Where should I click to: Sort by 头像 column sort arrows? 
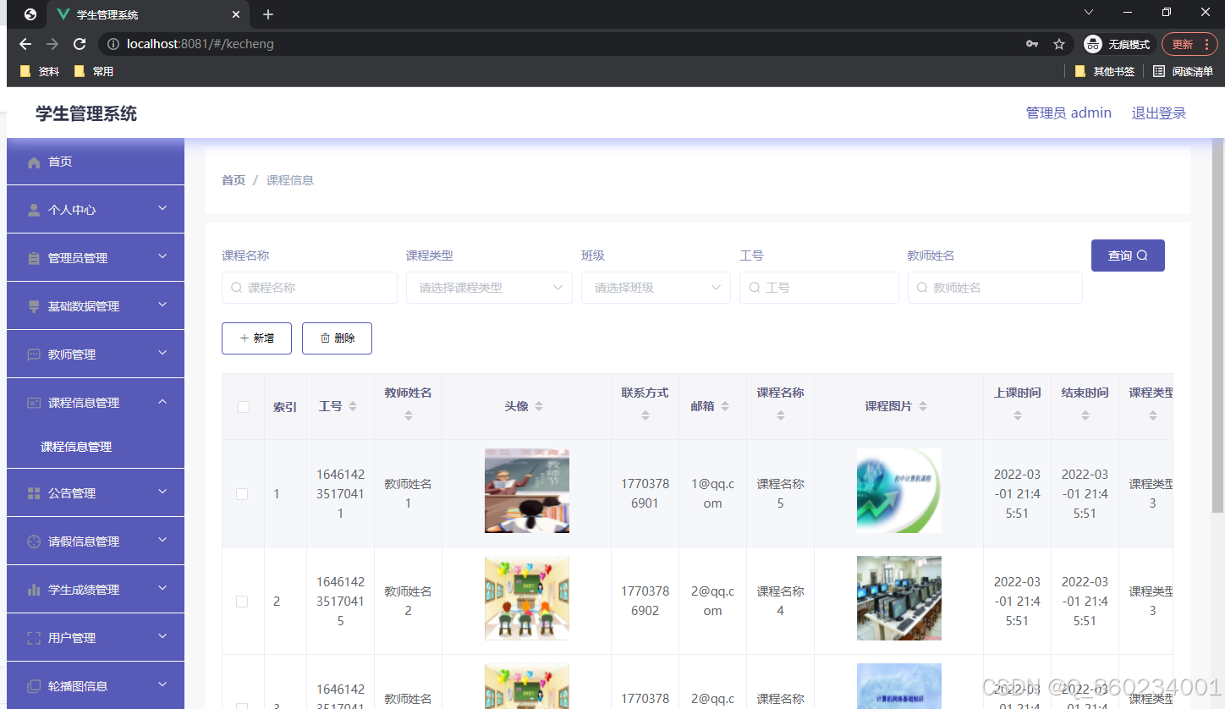click(x=539, y=406)
